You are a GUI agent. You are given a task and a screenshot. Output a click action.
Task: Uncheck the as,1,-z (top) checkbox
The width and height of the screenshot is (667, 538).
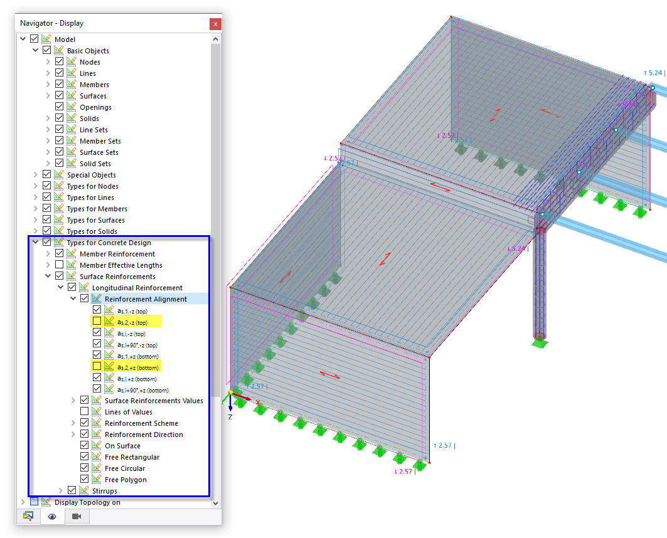97,309
